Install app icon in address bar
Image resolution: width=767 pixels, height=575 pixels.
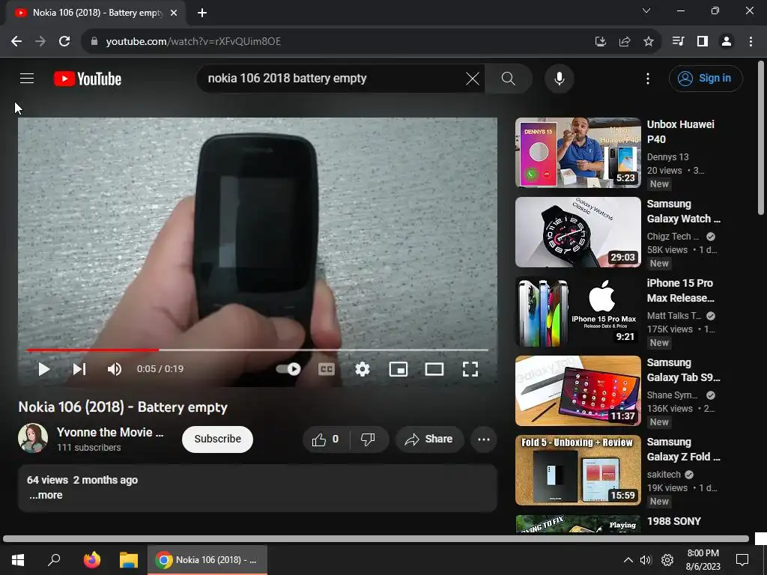tap(600, 42)
